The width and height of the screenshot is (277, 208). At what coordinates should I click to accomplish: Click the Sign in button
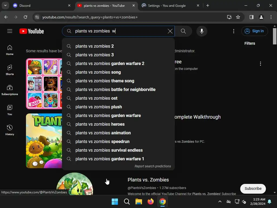[x=255, y=31]
